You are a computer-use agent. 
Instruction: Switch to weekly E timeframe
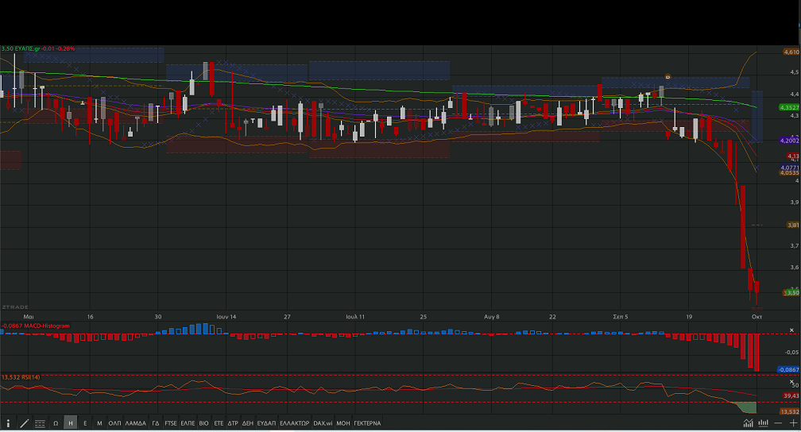pyautogui.click(x=85, y=423)
